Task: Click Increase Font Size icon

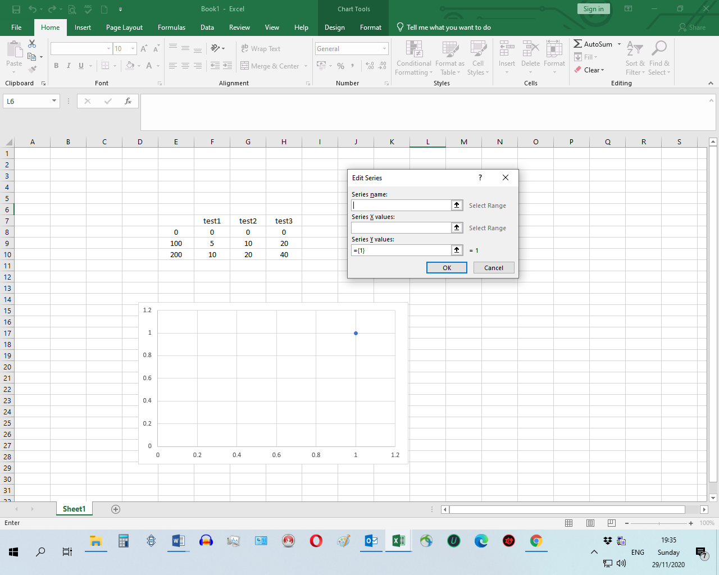Action: [x=144, y=49]
